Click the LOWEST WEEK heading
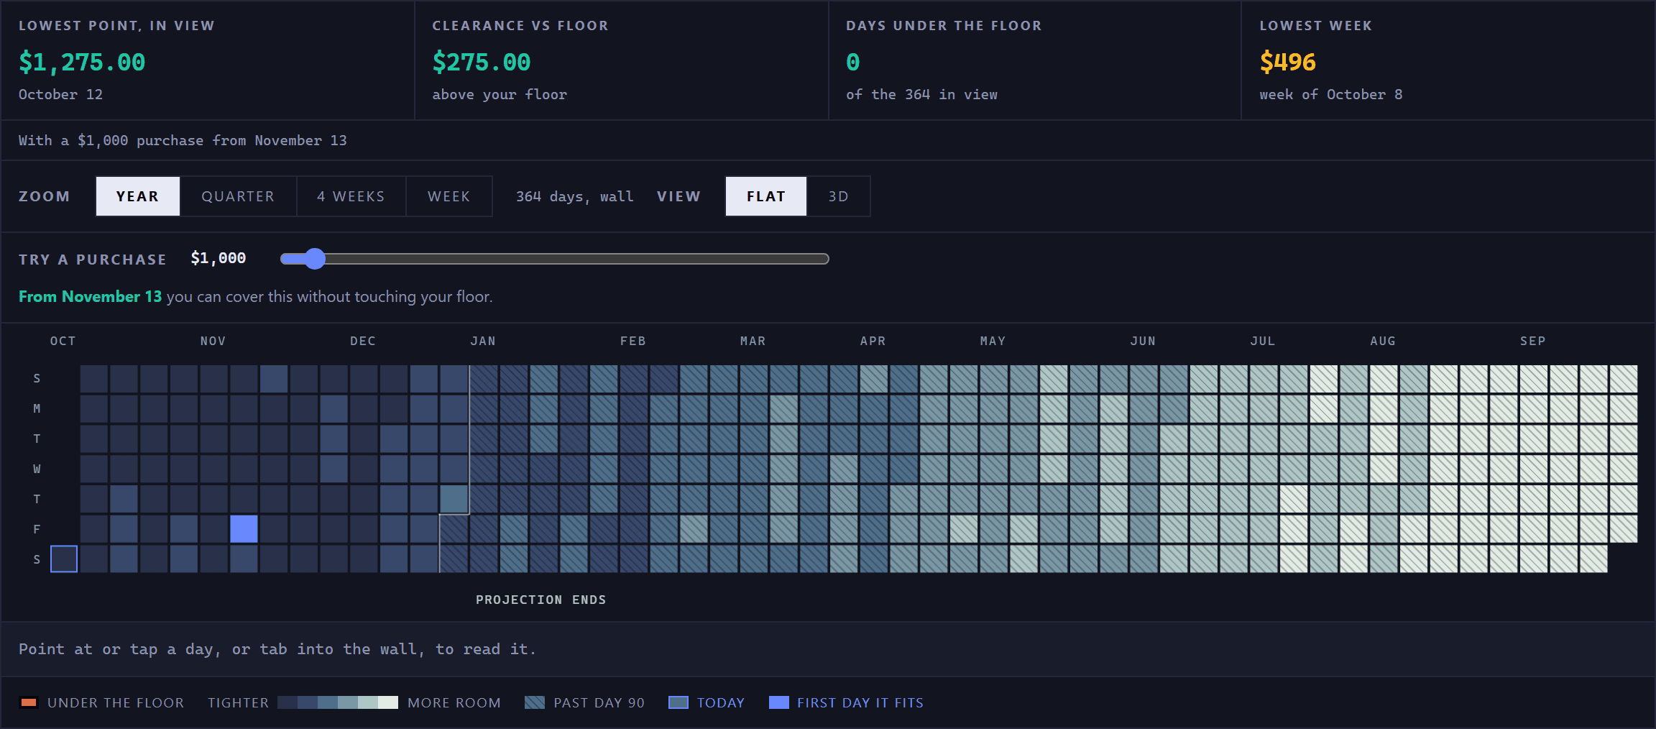The width and height of the screenshot is (1656, 729). [x=1315, y=26]
